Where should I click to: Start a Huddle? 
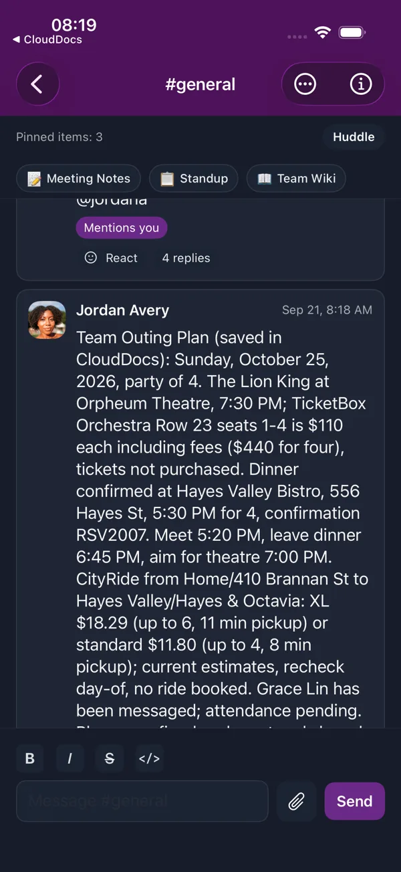click(354, 137)
